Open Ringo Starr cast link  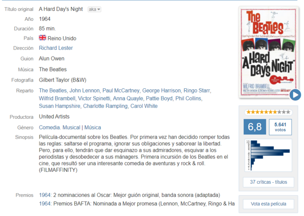point(197,91)
